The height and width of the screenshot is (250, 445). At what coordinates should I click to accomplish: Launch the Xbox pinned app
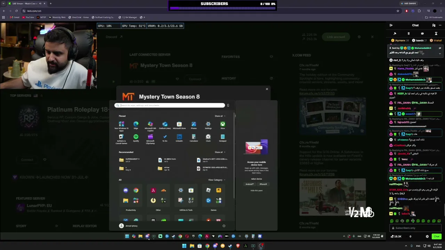point(222,125)
